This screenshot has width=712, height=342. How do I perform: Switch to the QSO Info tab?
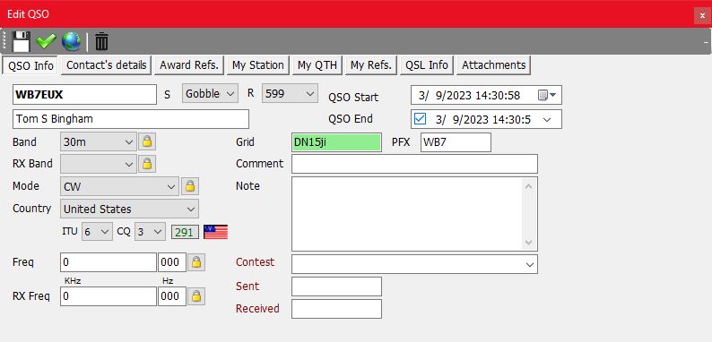30,65
